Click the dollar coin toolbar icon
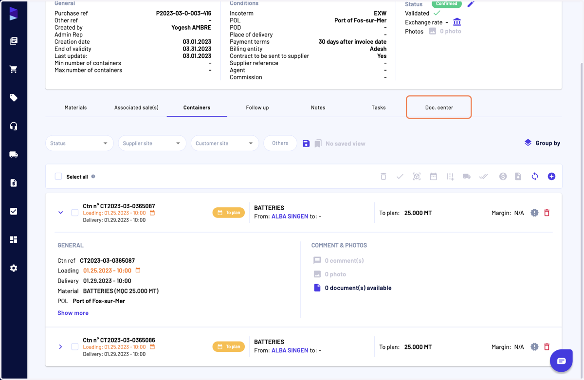The height and width of the screenshot is (380, 584). pos(503,177)
